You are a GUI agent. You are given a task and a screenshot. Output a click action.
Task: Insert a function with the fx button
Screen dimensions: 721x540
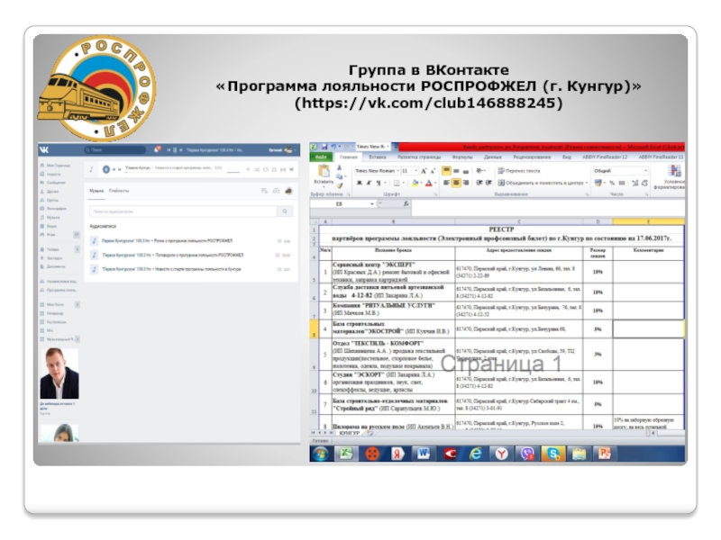[x=406, y=203]
